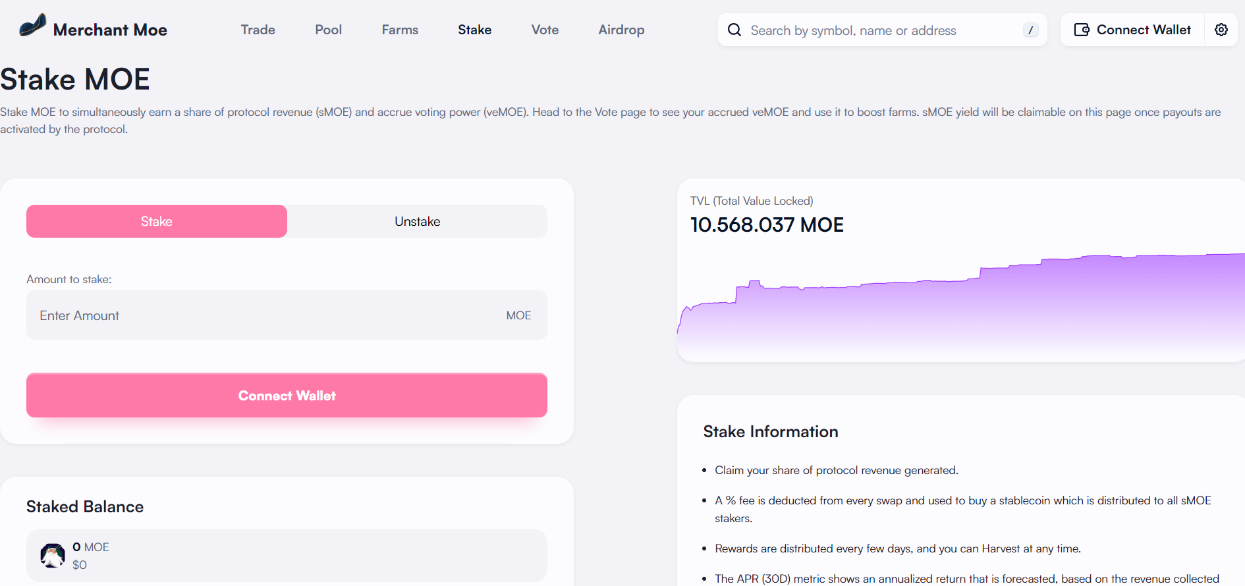The image size is (1245, 586).
Task: Go to the Pool page
Action: pyautogui.click(x=328, y=30)
